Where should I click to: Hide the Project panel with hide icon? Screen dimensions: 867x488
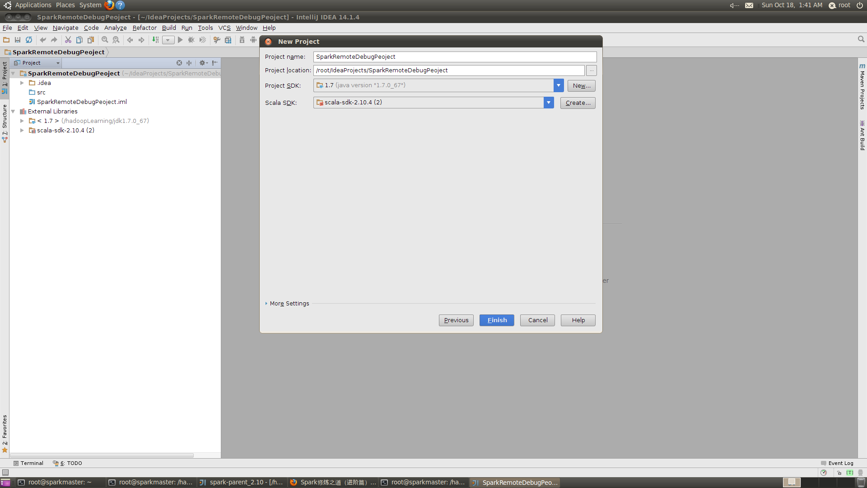coord(215,63)
